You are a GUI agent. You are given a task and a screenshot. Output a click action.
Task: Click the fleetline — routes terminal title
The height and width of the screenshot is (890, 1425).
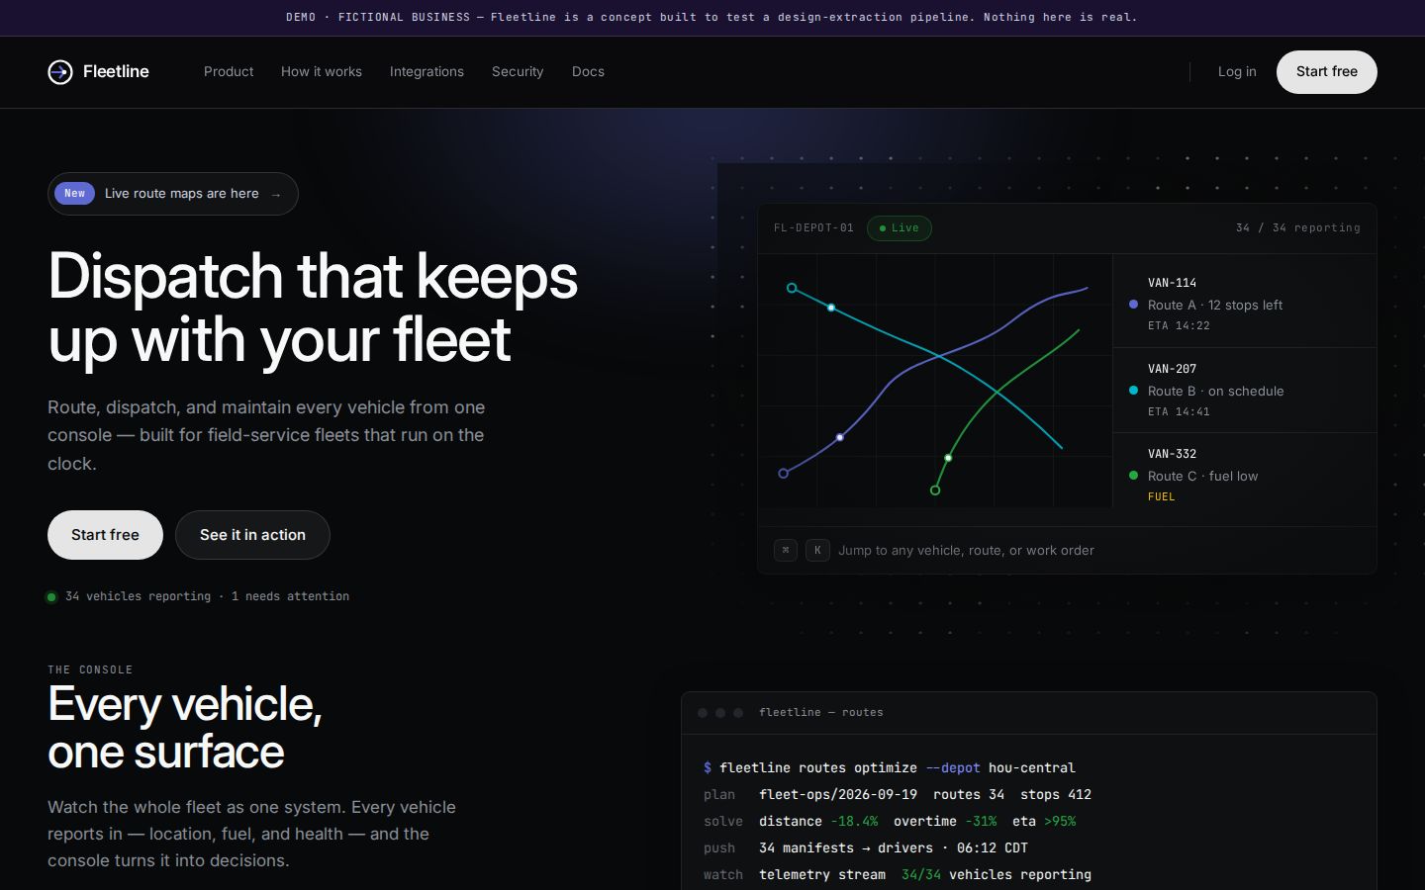point(821,713)
